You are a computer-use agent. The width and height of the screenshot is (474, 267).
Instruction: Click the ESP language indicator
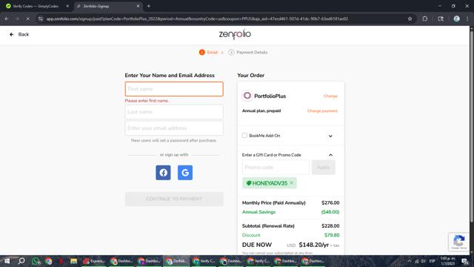[x=433, y=261]
